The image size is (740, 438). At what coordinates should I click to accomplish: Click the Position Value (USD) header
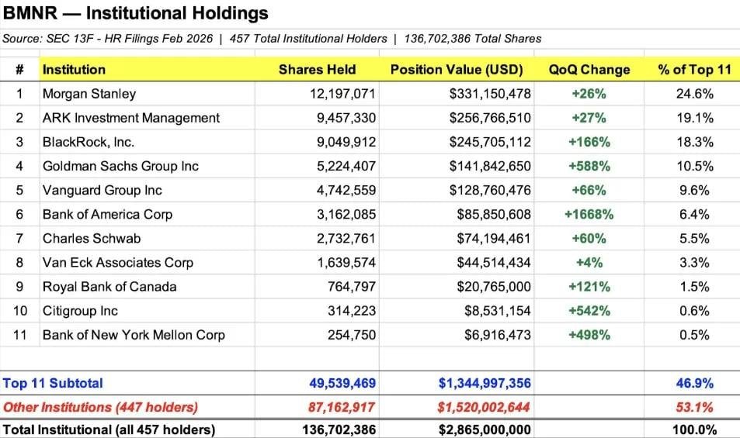tap(457, 70)
